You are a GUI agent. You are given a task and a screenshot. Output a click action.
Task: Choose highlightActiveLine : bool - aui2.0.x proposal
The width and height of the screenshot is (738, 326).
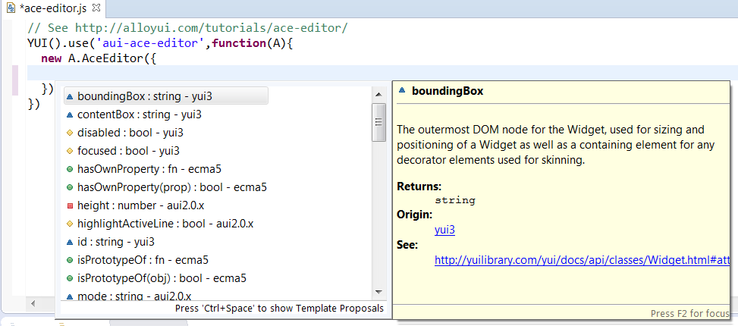point(165,224)
